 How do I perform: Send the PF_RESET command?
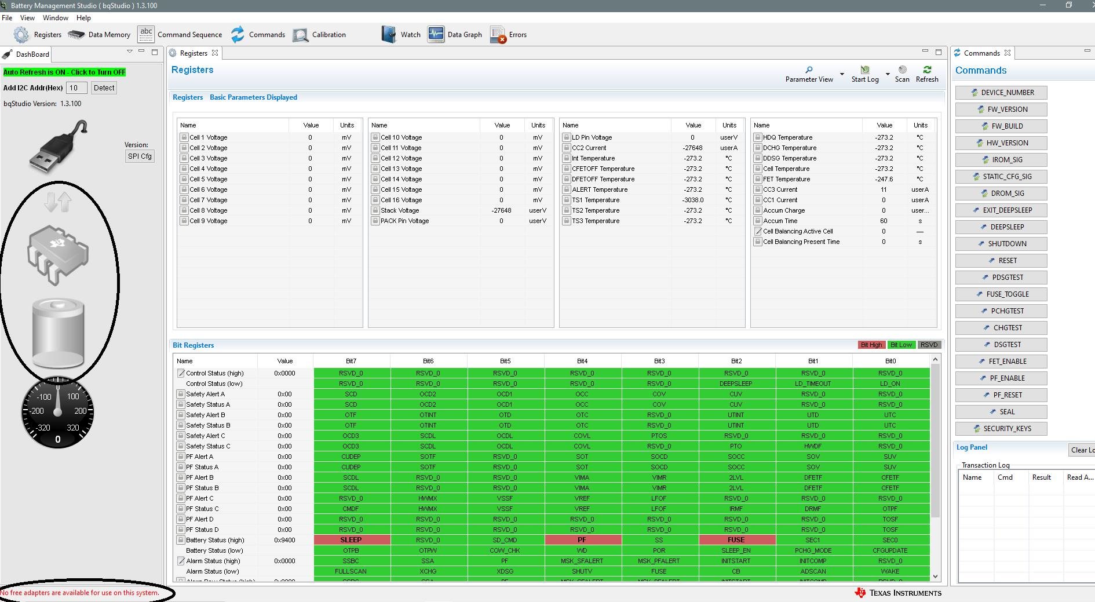(1001, 395)
